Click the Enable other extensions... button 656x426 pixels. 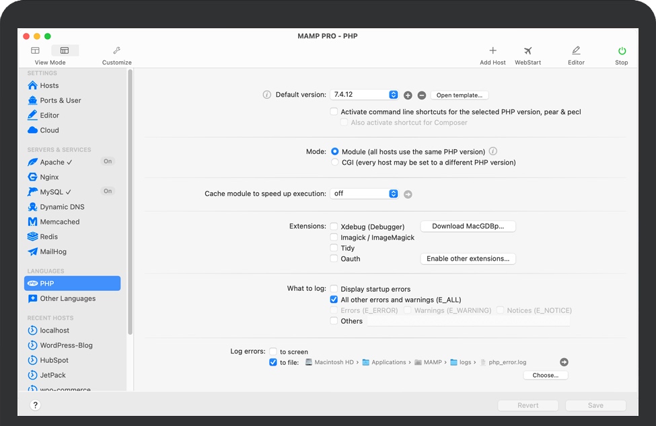[468, 259]
